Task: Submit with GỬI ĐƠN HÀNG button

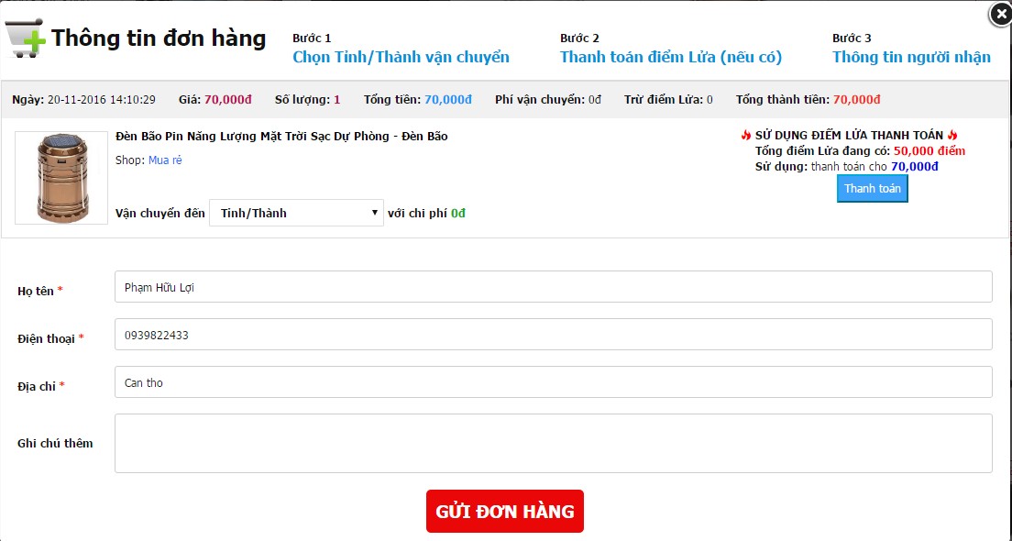Action: pyautogui.click(x=505, y=512)
